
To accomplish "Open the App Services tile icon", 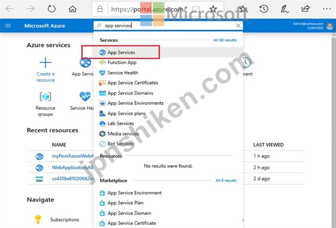I will [85, 63].
